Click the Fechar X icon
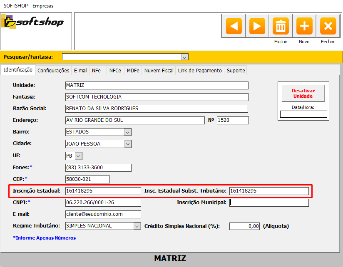The height and width of the screenshot is (267, 343). (328, 26)
